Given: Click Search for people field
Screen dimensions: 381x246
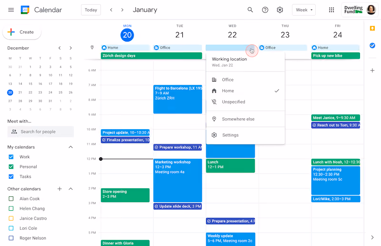Looking at the screenshot, I should (x=40, y=132).
